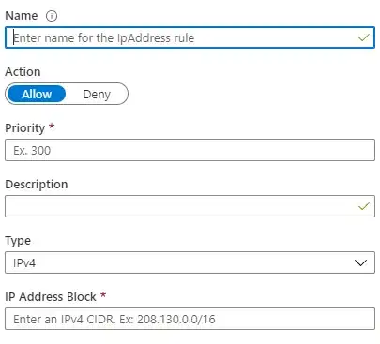Image resolution: width=380 pixels, height=344 pixels.
Task: Click the Name field label
Action: tap(22, 16)
